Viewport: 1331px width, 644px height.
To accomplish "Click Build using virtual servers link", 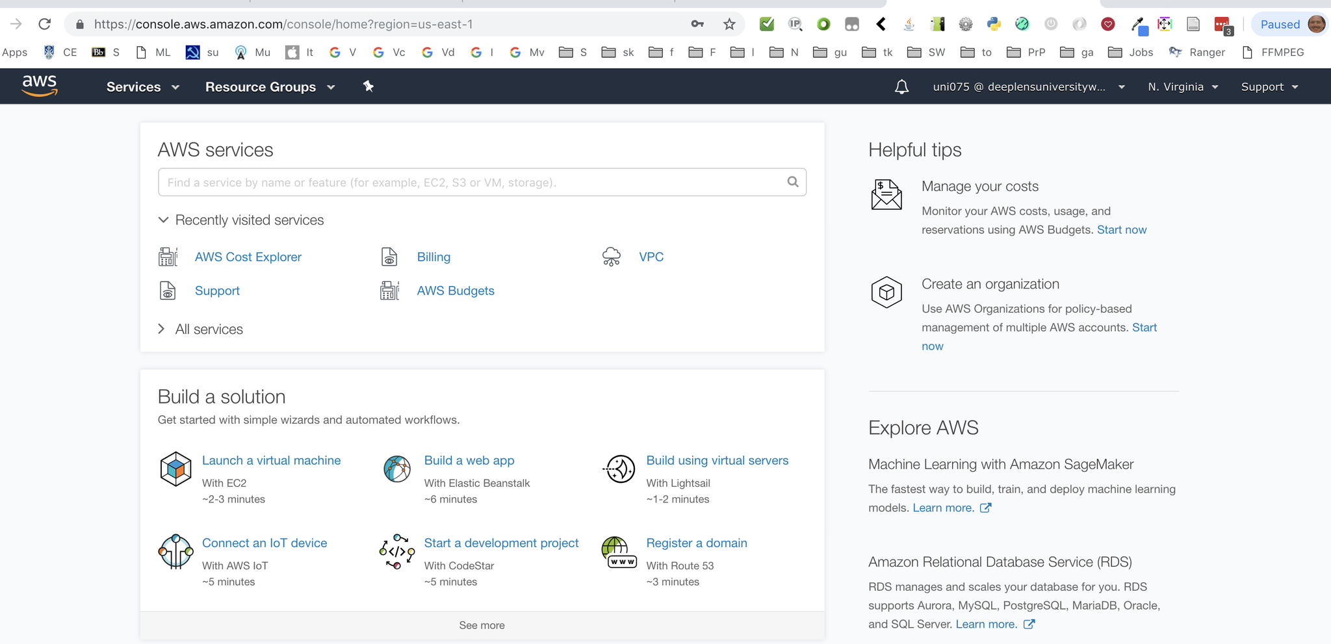I will [x=717, y=460].
